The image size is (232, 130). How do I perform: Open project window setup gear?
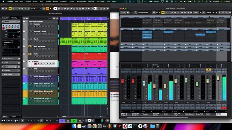[108, 9]
